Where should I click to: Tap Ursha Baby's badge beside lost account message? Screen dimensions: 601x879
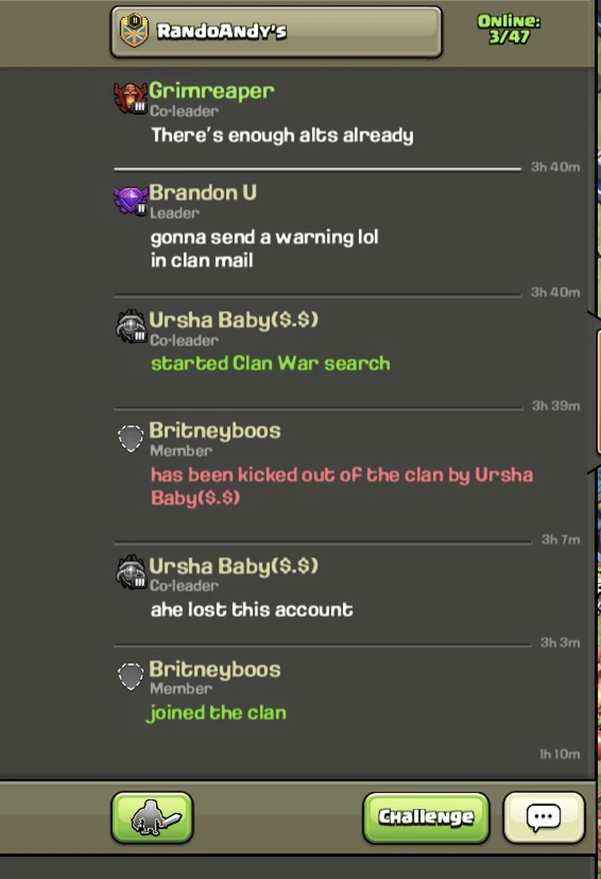coord(131,572)
